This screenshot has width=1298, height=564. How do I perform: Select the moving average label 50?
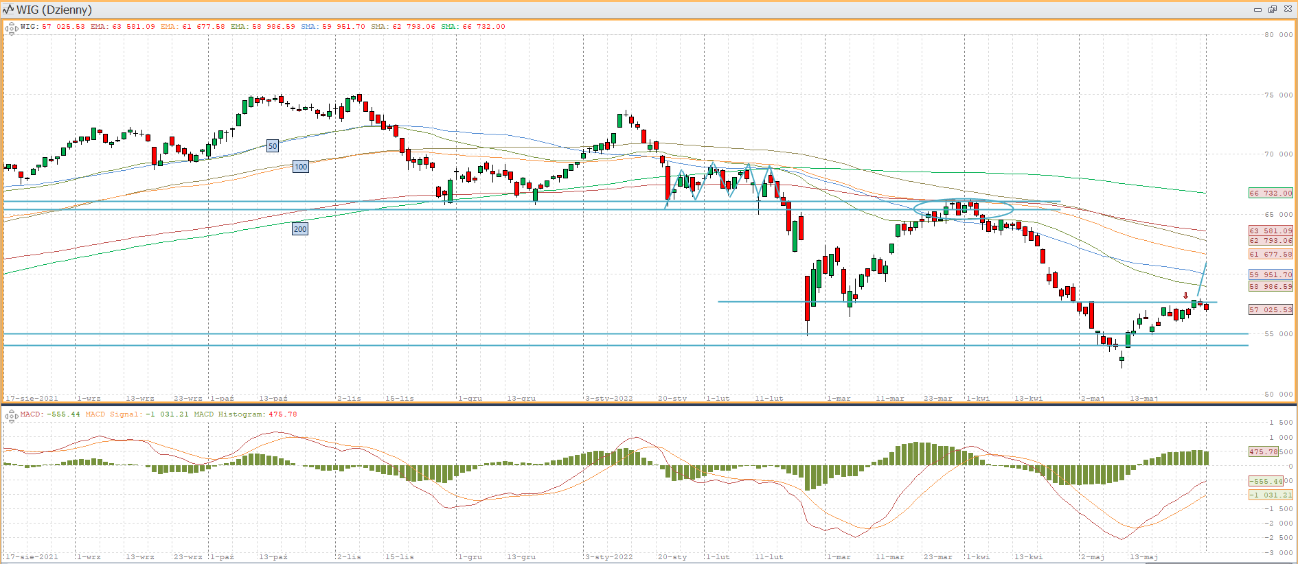tap(273, 146)
